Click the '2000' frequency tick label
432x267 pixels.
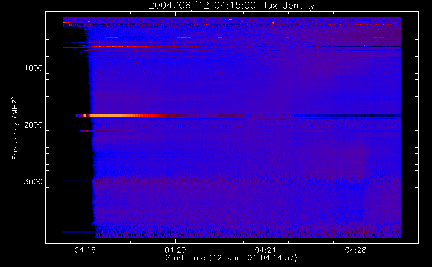pyautogui.click(x=33, y=125)
